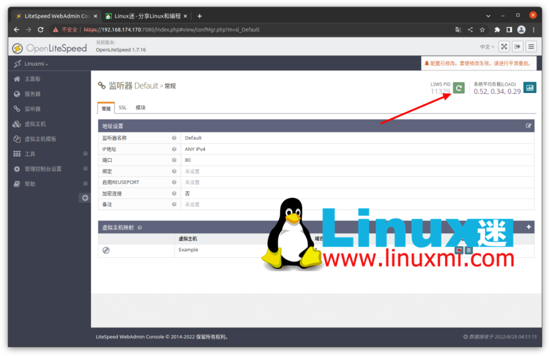Click the fullscreen toggle icon in the header
The image size is (550, 356).
tap(504, 47)
